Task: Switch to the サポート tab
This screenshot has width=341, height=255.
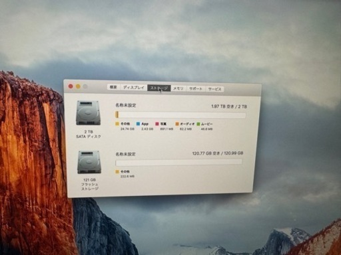Action: coord(196,89)
